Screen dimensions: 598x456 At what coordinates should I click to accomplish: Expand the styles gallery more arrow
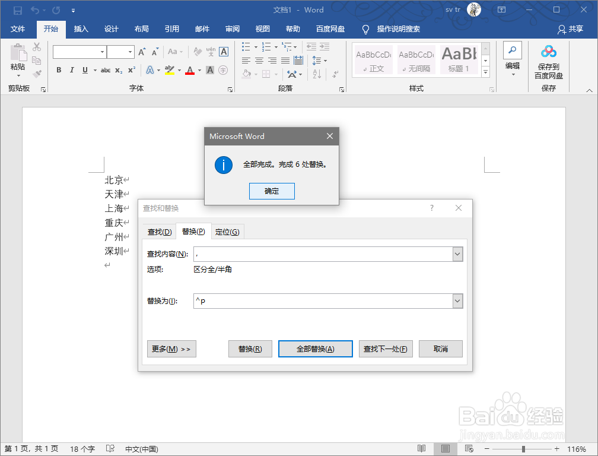pos(485,72)
